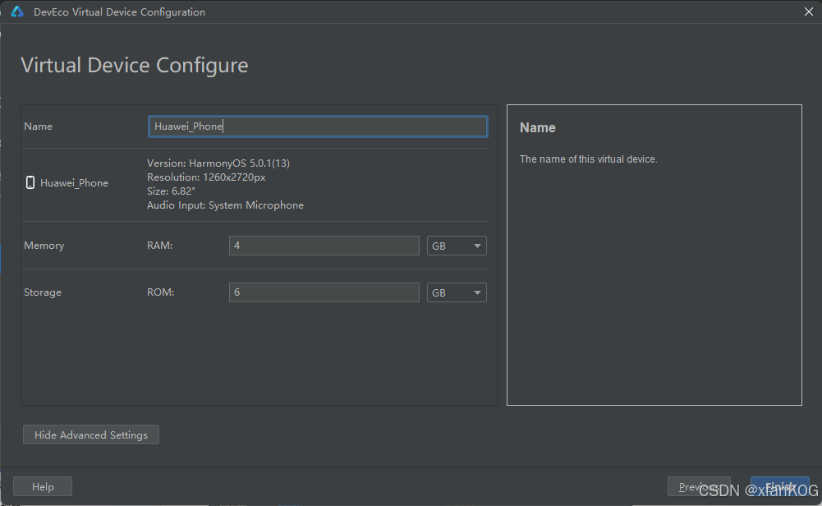Click the Version: HarmonyOS 5.0.1(13) text
Viewport: 822px width, 506px height.
coord(218,163)
